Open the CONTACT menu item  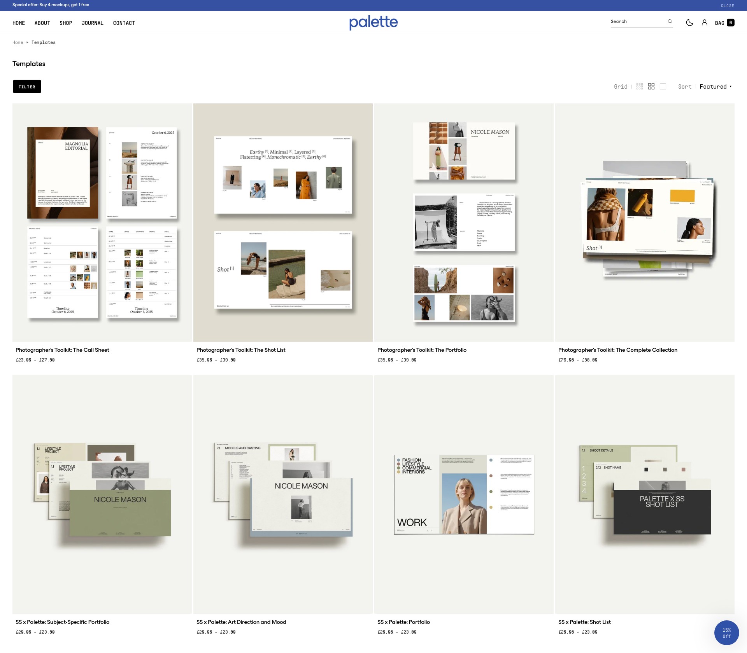124,23
